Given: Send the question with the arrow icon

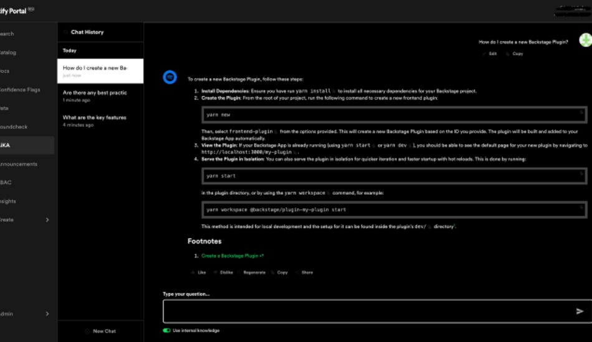Looking at the screenshot, I should tap(580, 311).
